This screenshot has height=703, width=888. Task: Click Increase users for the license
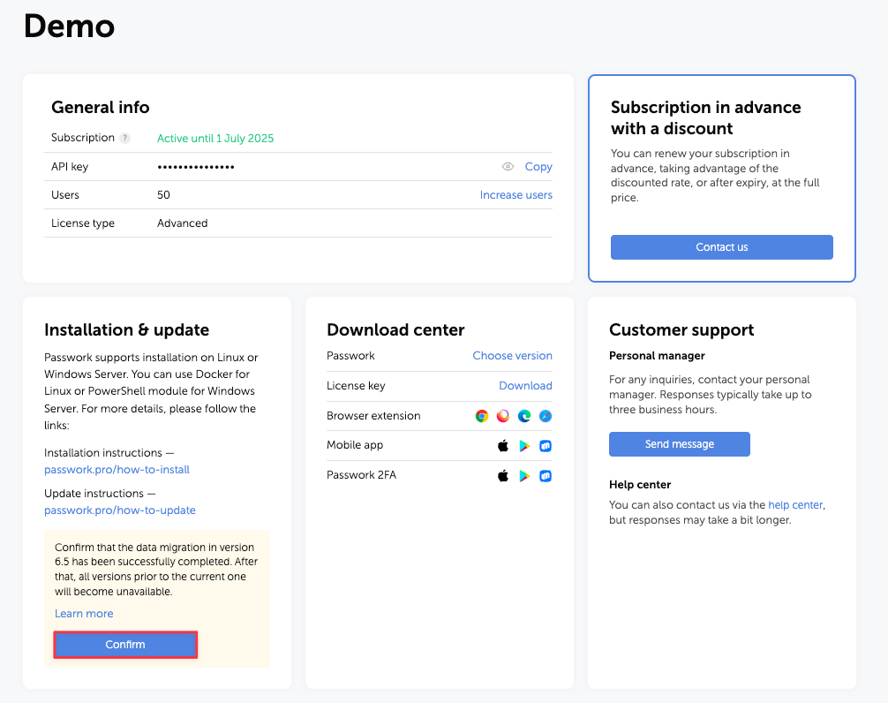point(515,194)
